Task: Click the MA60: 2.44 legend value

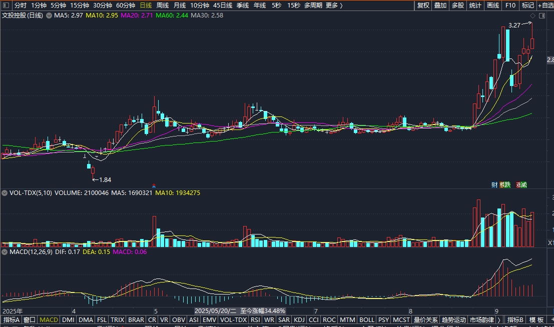Action: click(x=172, y=15)
